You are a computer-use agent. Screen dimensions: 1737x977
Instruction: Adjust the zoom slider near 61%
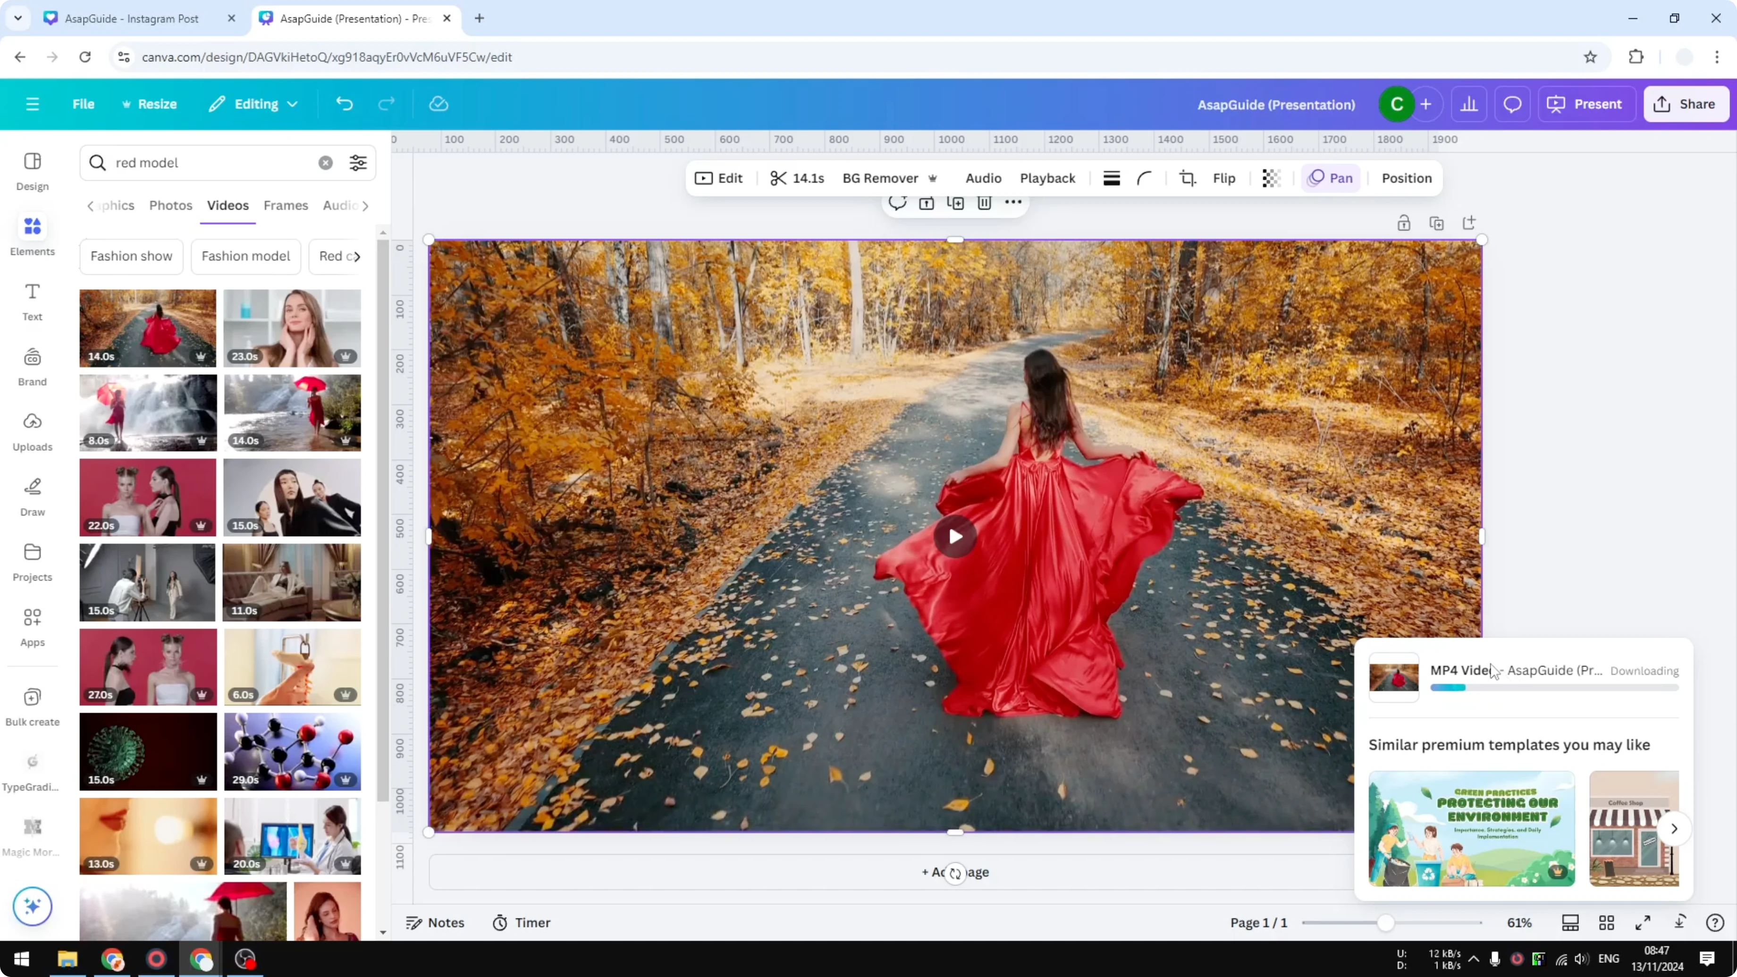tap(1387, 922)
